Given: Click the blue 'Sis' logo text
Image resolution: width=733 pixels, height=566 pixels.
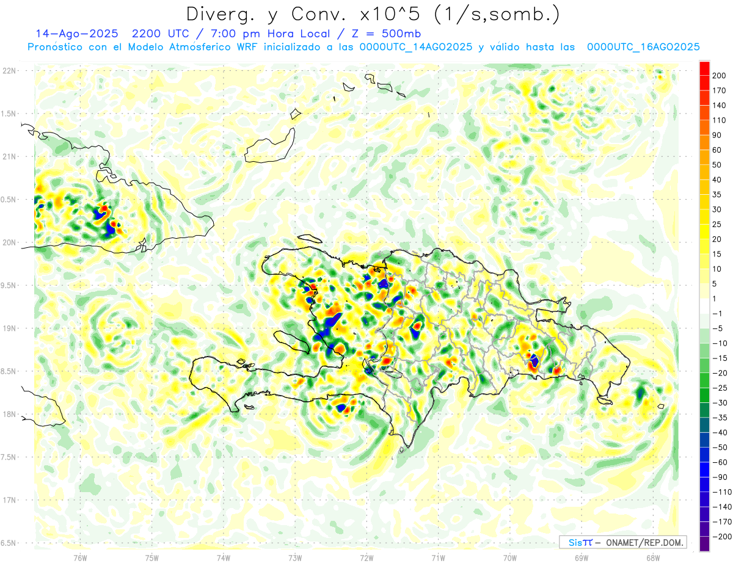Looking at the screenshot, I should point(576,542).
